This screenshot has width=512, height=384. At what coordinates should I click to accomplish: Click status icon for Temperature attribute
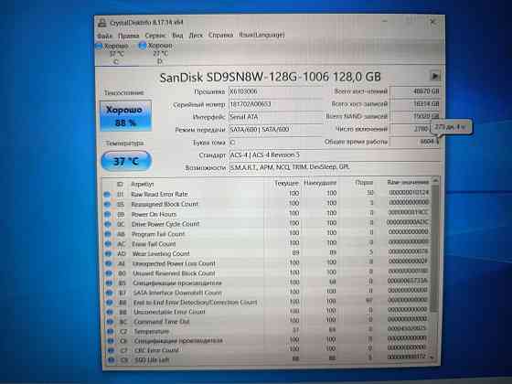tap(111, 331)
